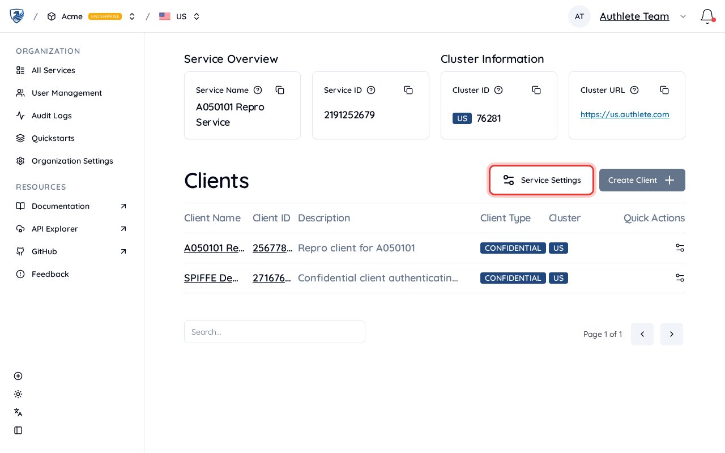725x453 pixels.
Task: Click 'Page 1 of 1' indicator
Action: [x=603, y=334]
